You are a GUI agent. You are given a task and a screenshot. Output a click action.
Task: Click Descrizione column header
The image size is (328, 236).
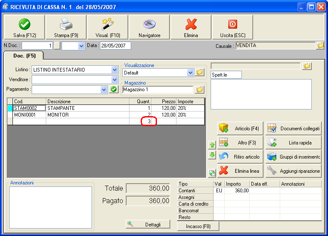coord(88,102)
